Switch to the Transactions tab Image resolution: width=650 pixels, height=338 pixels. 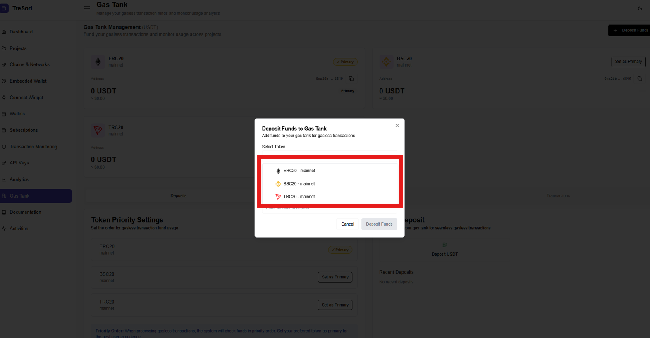coord(558,196)
